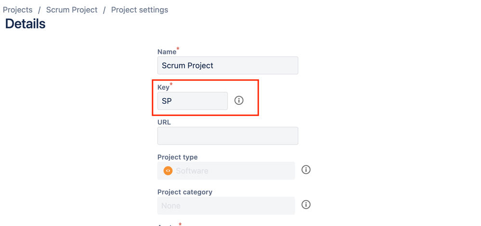Click the orange Software project type icon
Screen dimensions: 481x226
[168, 171]
